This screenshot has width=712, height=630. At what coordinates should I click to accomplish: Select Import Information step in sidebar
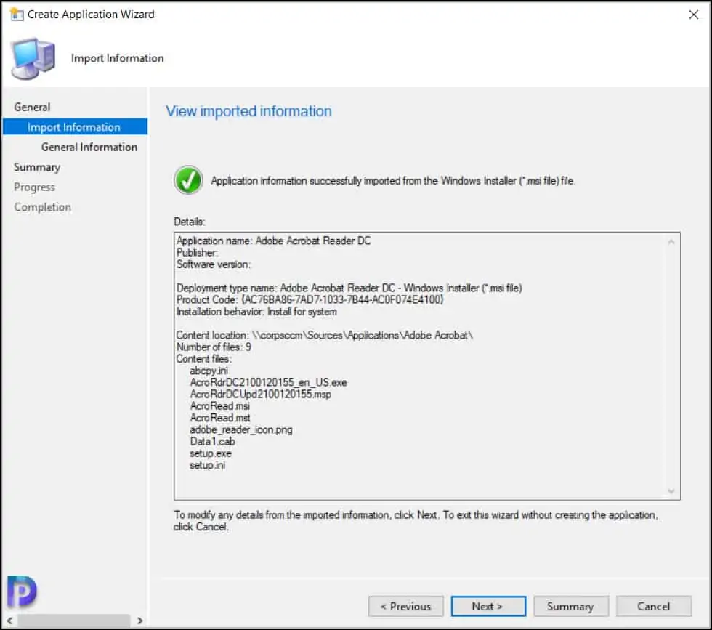tap(75, 126)
